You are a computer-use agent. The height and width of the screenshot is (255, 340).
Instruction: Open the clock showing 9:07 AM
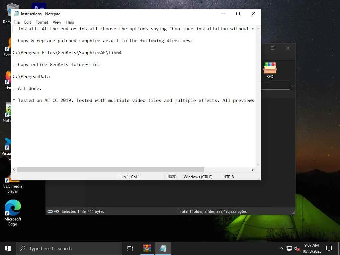click(x=311, y=248)
